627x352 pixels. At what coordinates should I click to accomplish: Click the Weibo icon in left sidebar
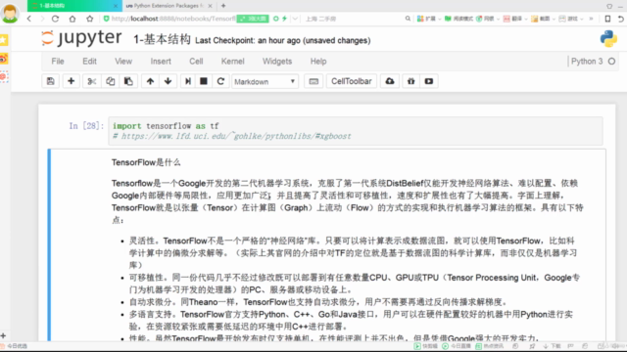pos(4,59)
